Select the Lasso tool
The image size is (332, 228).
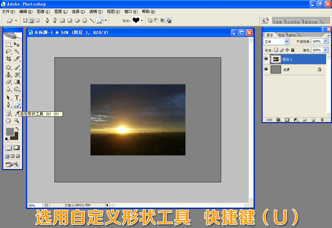[8, 51]
